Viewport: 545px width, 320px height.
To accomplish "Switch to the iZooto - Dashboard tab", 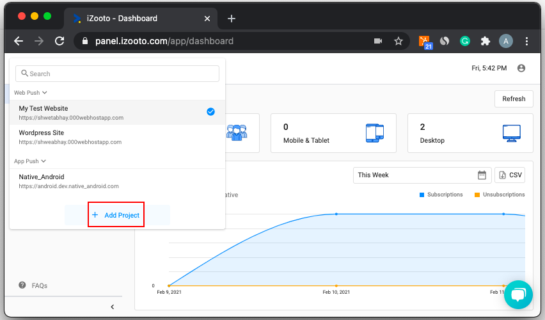I will click(141, 19).
